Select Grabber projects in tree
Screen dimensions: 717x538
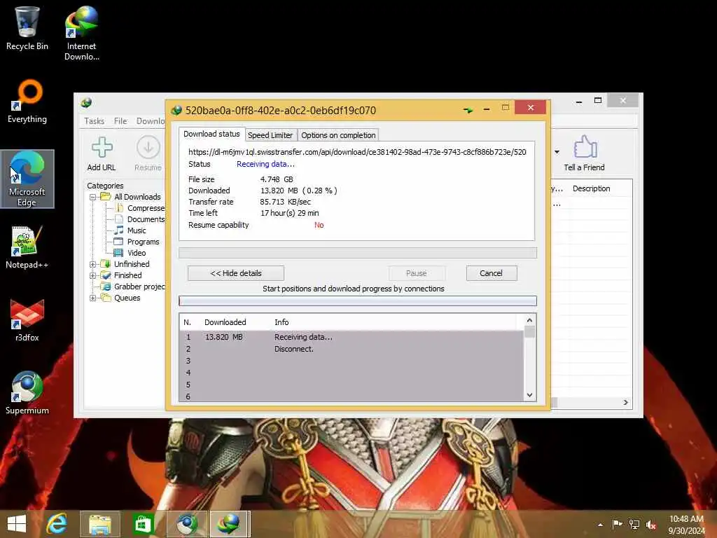134,287
